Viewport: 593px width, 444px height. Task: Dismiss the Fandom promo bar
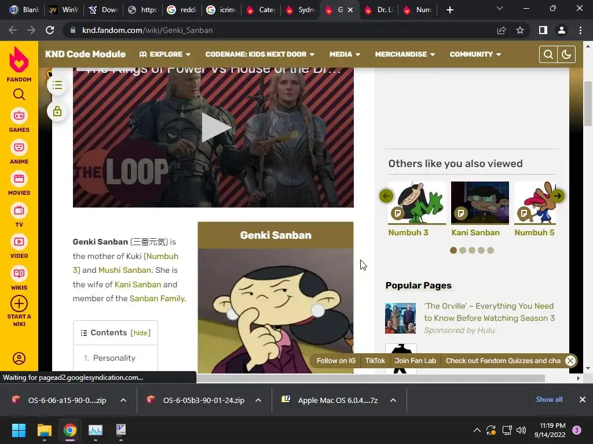pyautogui.click(x=570, y=361)
